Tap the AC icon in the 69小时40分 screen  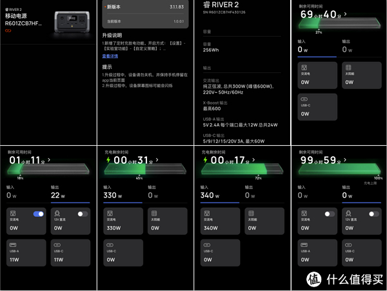coord(304,67)
